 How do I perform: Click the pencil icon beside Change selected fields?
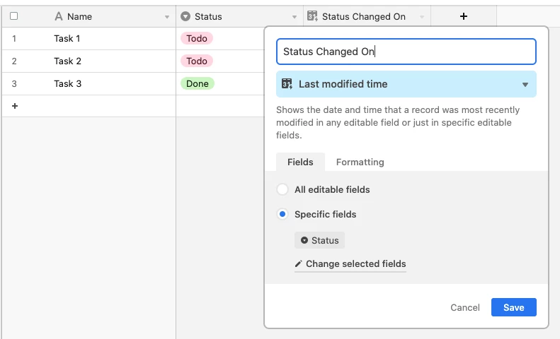point(298,264)
